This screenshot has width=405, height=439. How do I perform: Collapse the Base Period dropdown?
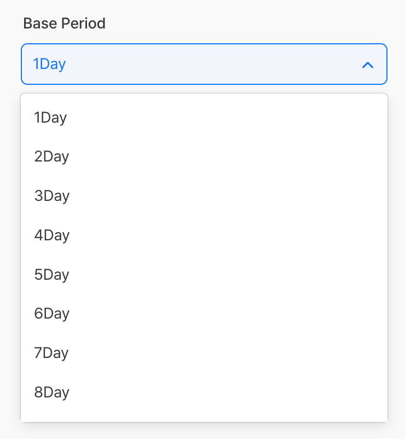[x=368, y=65]
